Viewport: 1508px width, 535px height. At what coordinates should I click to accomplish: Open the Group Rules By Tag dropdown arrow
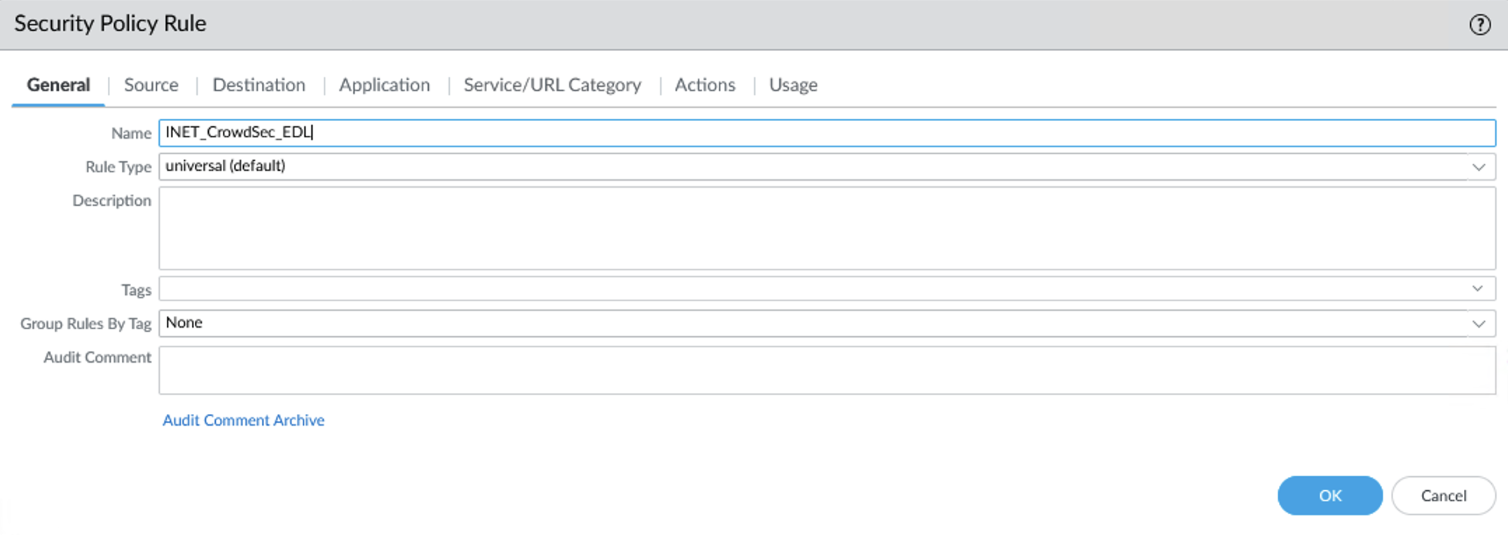pyautogui.click(x=1479, y=324)
